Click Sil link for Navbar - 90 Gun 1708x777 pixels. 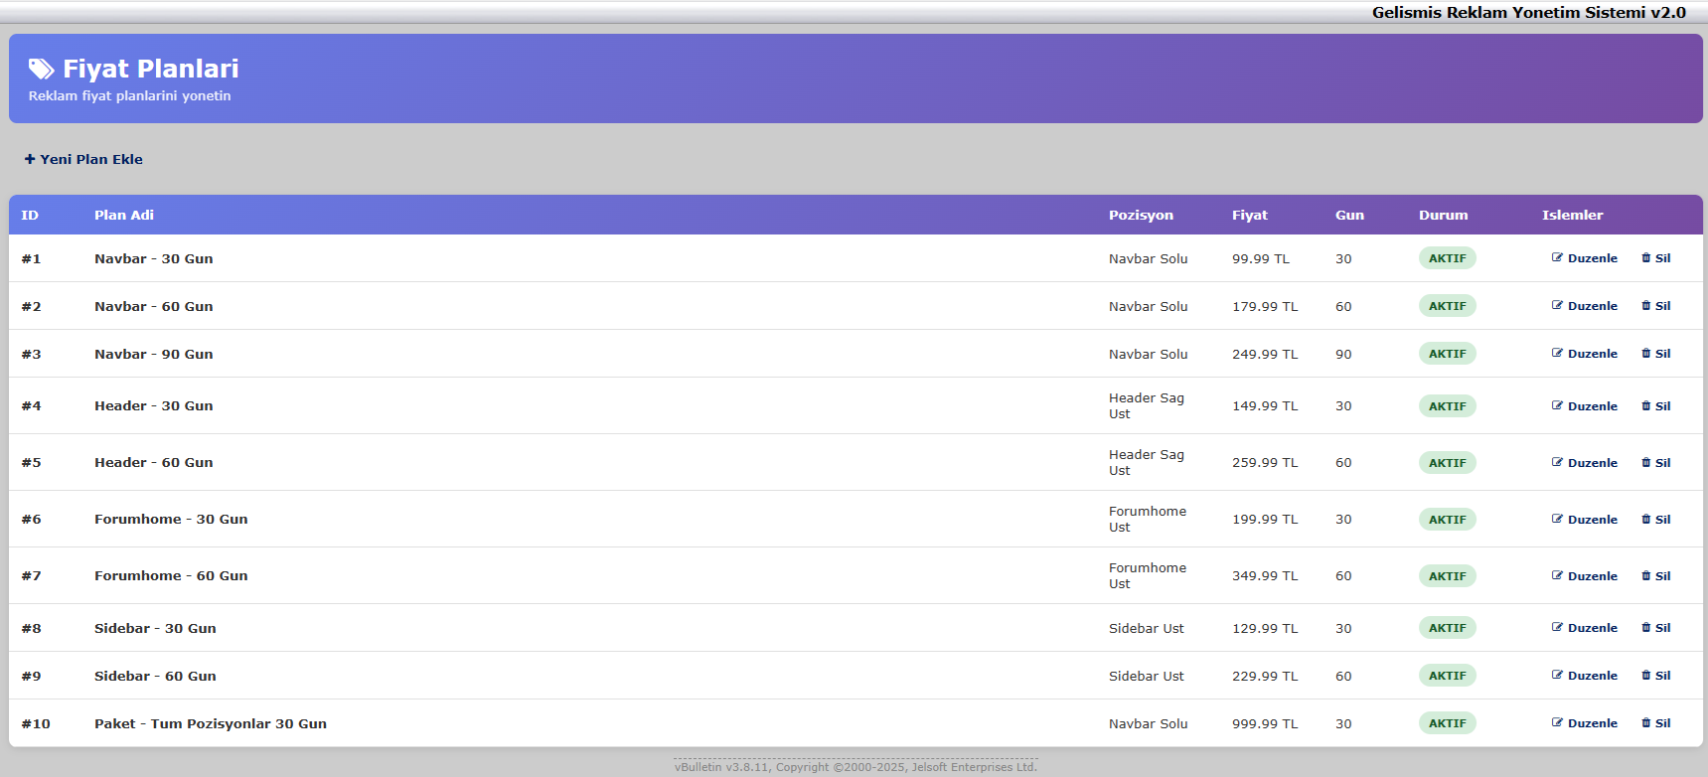(x=1662, y=354)
